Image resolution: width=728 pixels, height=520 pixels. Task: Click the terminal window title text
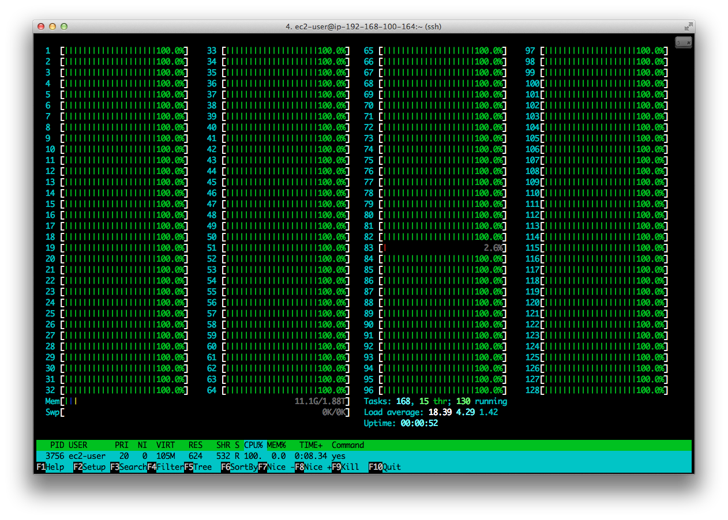[363, 27]
